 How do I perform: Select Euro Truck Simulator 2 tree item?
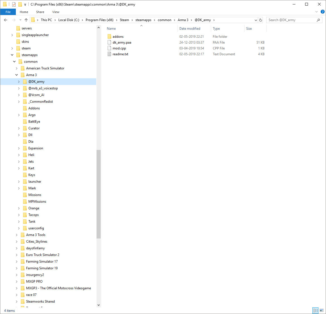click(x=43, y=255)
